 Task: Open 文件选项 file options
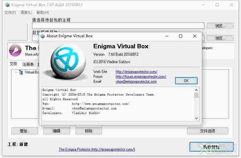[207, 131]
